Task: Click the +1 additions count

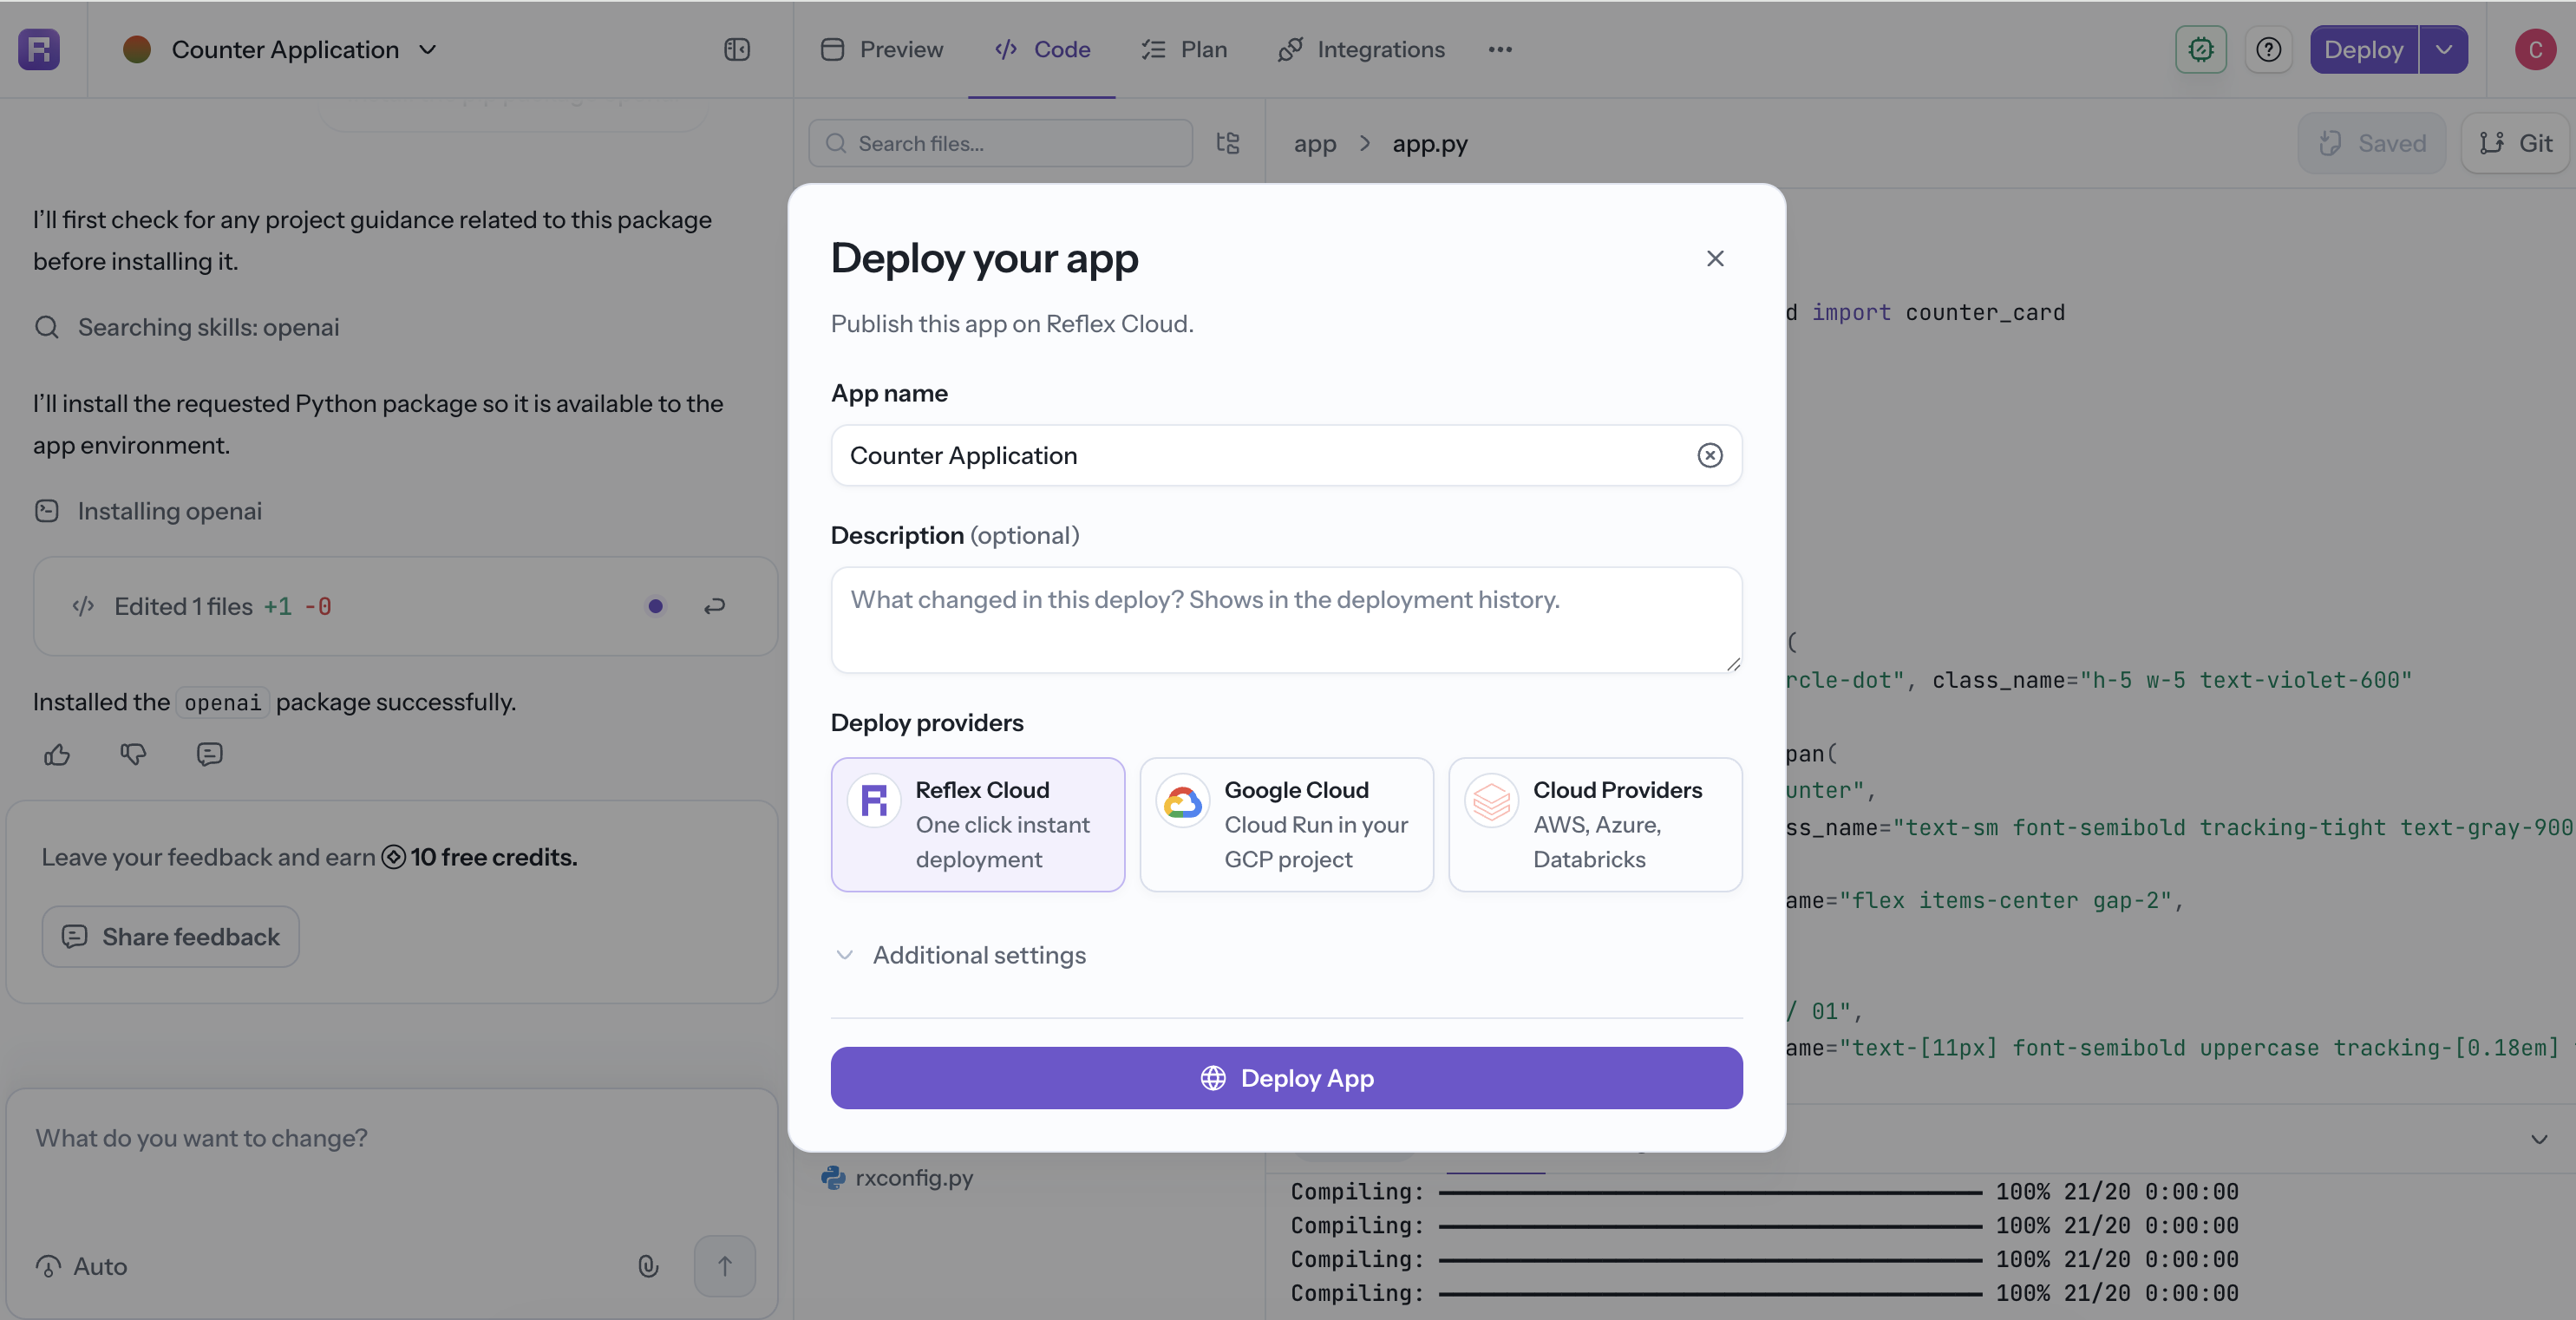Action: click(278, 606)
